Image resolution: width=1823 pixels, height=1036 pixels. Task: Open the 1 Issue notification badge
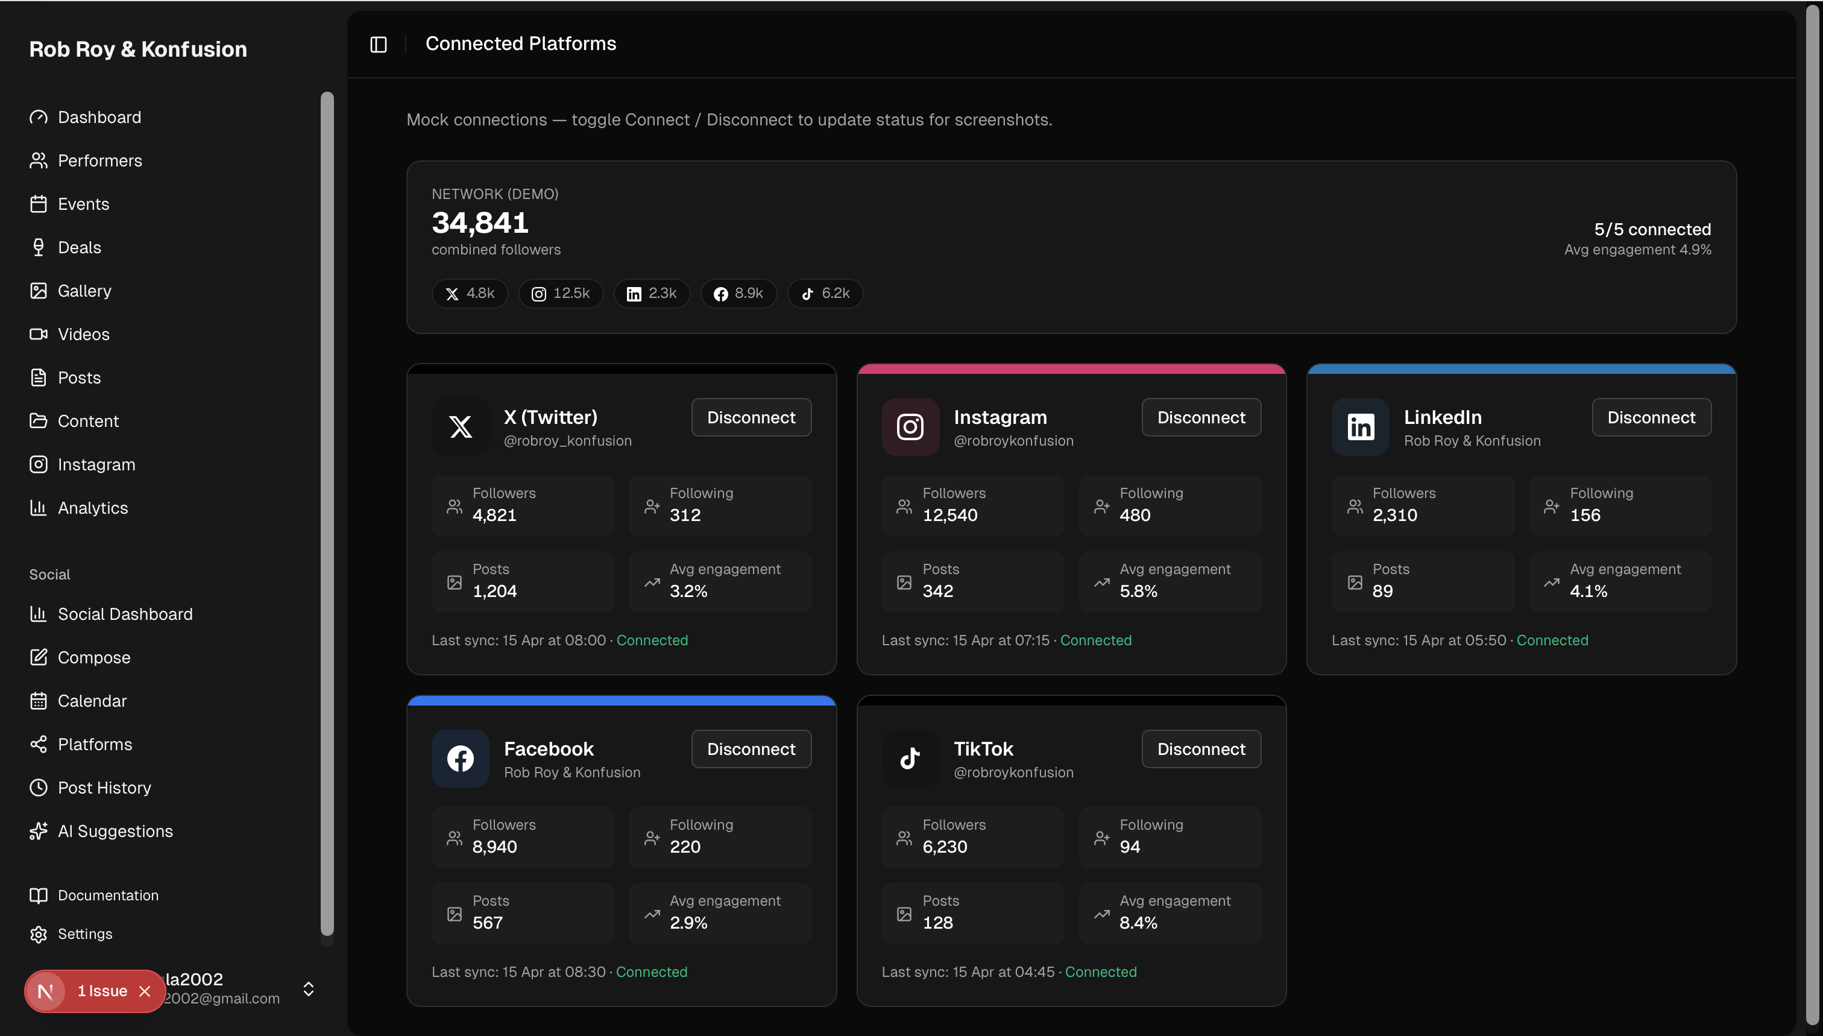click(101, 991)
